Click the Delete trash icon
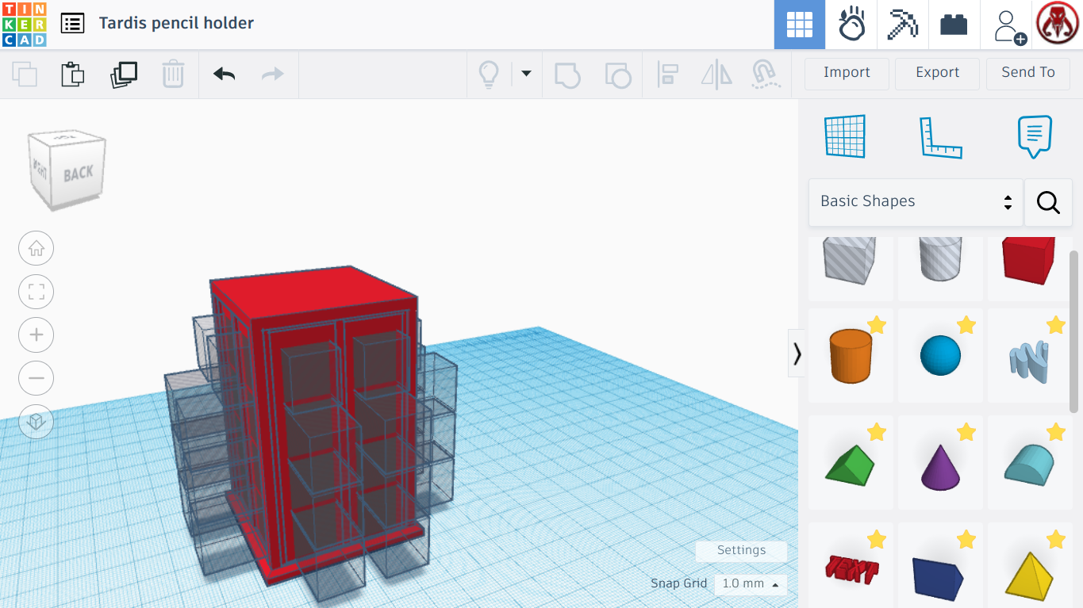 173,75
